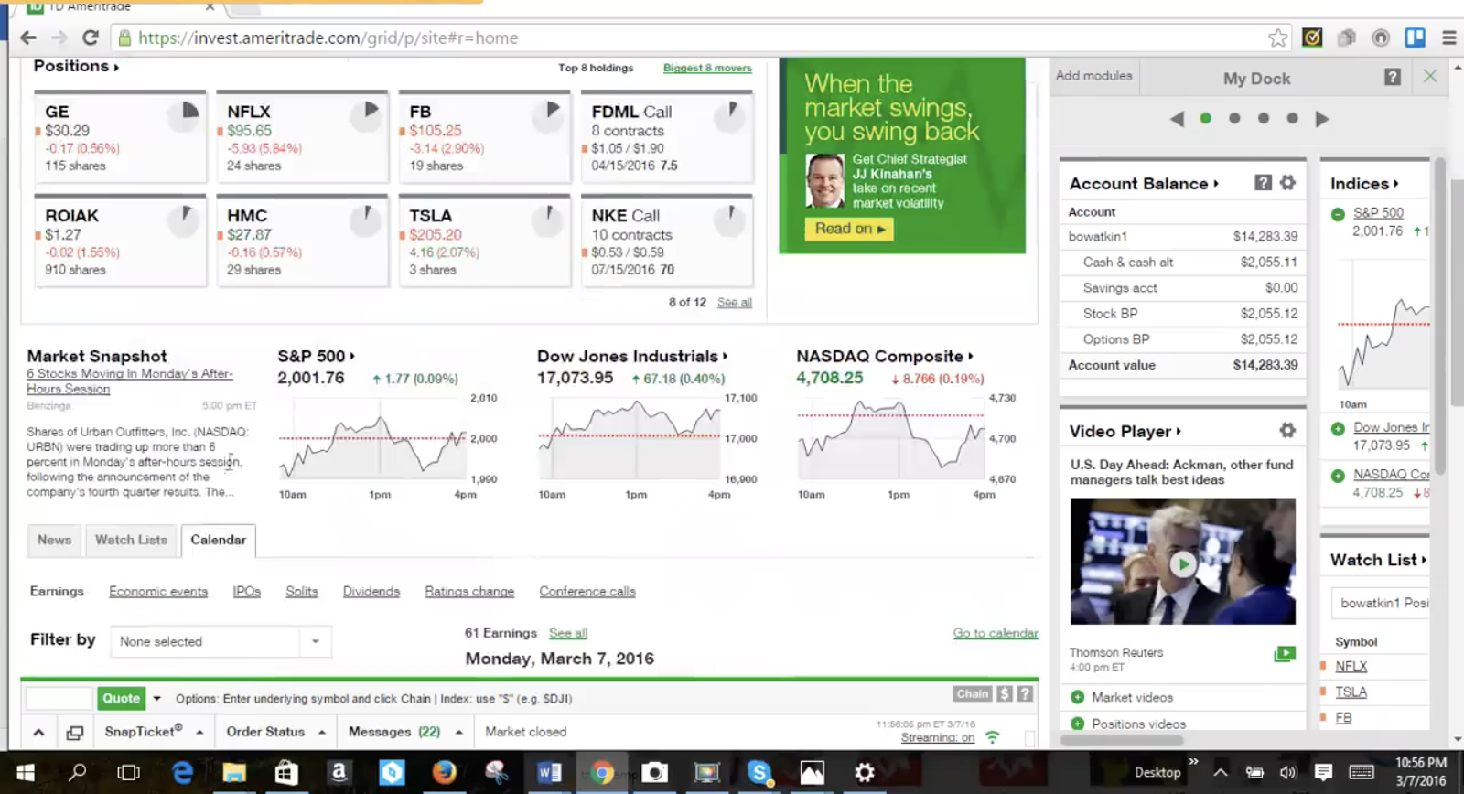Expand the SnapTicket panel

(x=199, y=732)
